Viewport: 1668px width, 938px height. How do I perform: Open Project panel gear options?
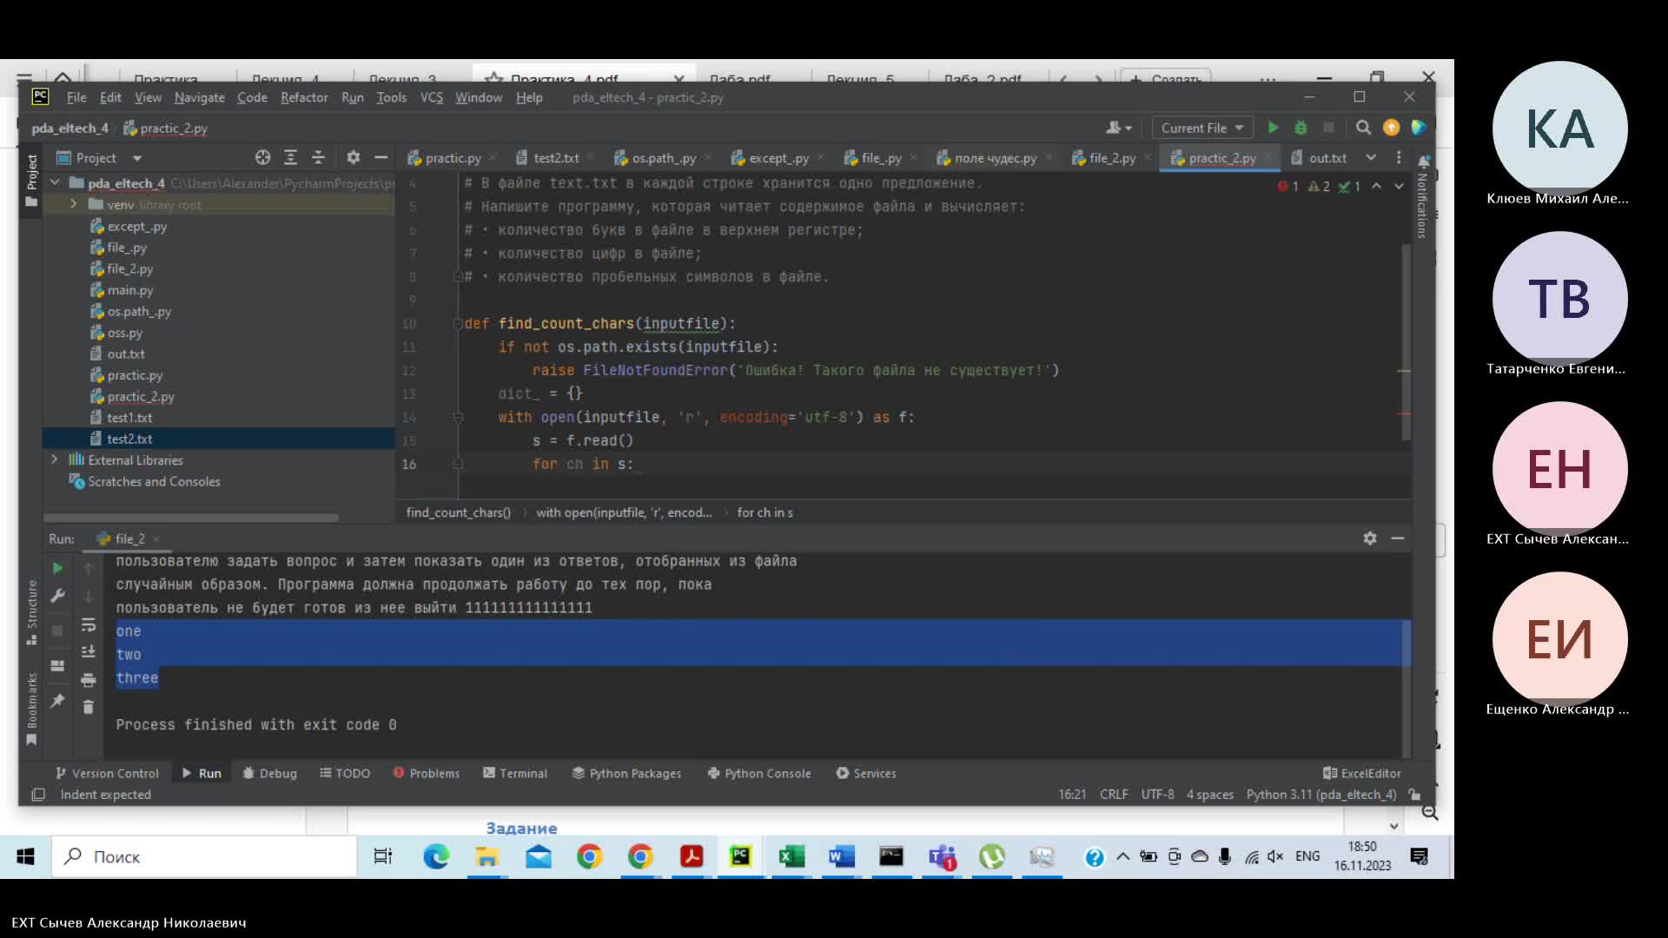point(353,157)
